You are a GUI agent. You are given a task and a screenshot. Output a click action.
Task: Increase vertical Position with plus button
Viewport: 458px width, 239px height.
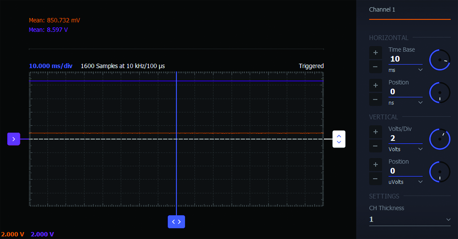[x=375, y=165]
